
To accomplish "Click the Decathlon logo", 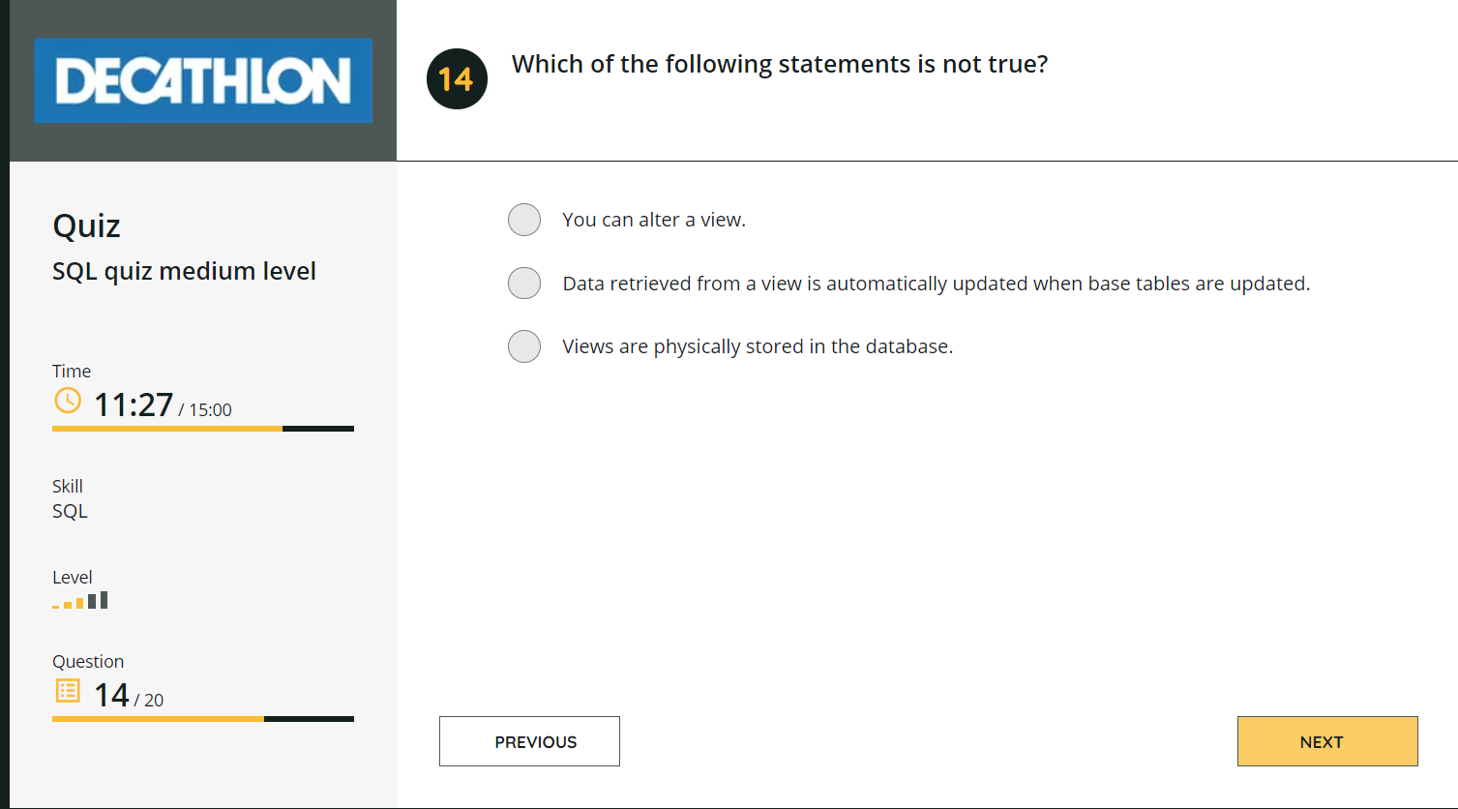I will click(x=203, y=80).
